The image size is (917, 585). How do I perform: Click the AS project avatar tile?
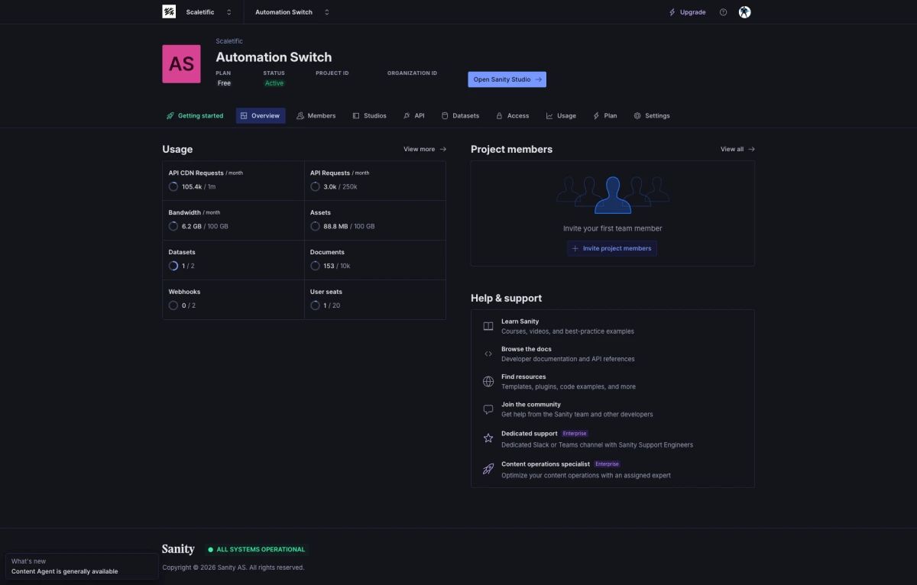(x=181, y=64)
